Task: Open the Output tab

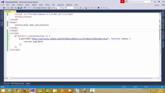Action: tap(28, 83)
